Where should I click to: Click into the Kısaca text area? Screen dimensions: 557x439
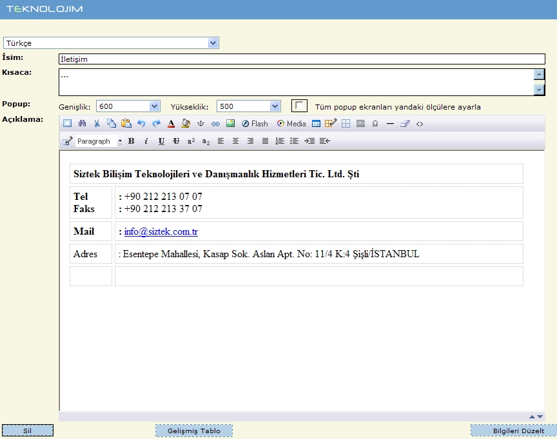click(x=297, y=82)
